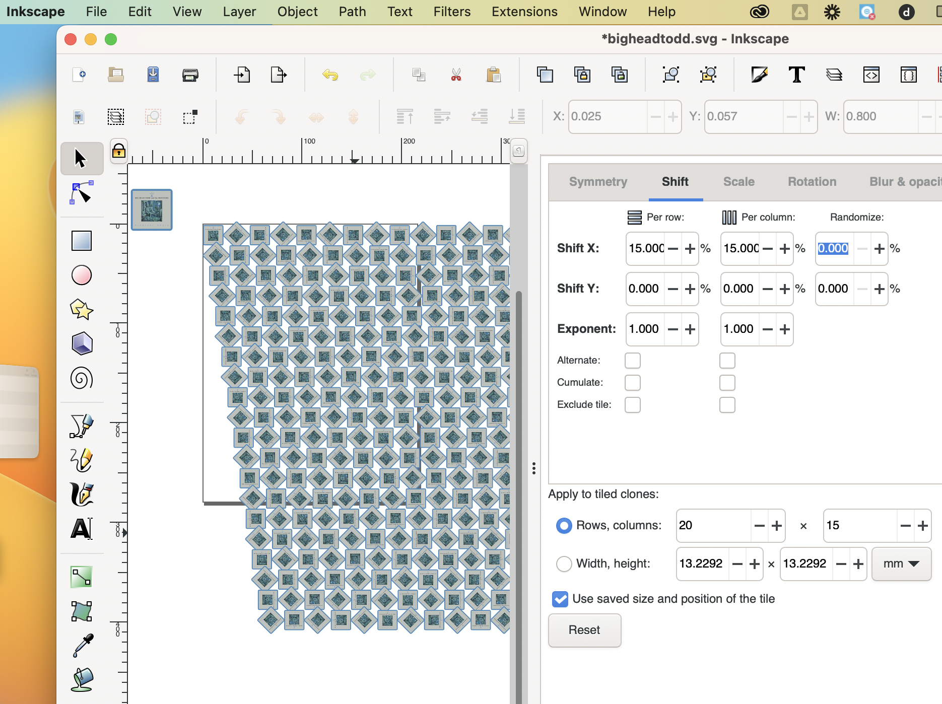This screenshot has height=704, width=942.
Task: Increase Shift X per row value
Action: click(x=690, y=248)
